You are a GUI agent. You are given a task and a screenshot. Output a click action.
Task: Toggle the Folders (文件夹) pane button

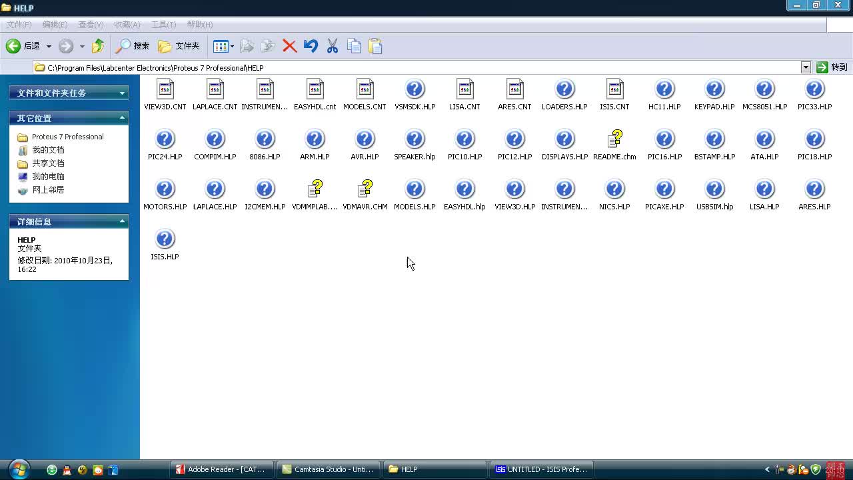pyautogui.click(x=179, y=46)
